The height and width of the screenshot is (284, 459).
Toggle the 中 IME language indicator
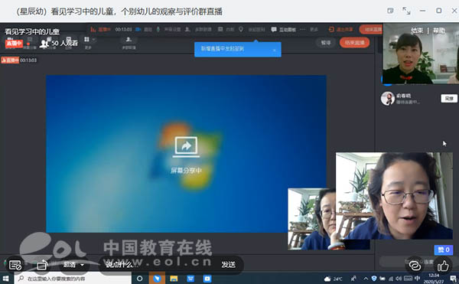pos(418,279)
